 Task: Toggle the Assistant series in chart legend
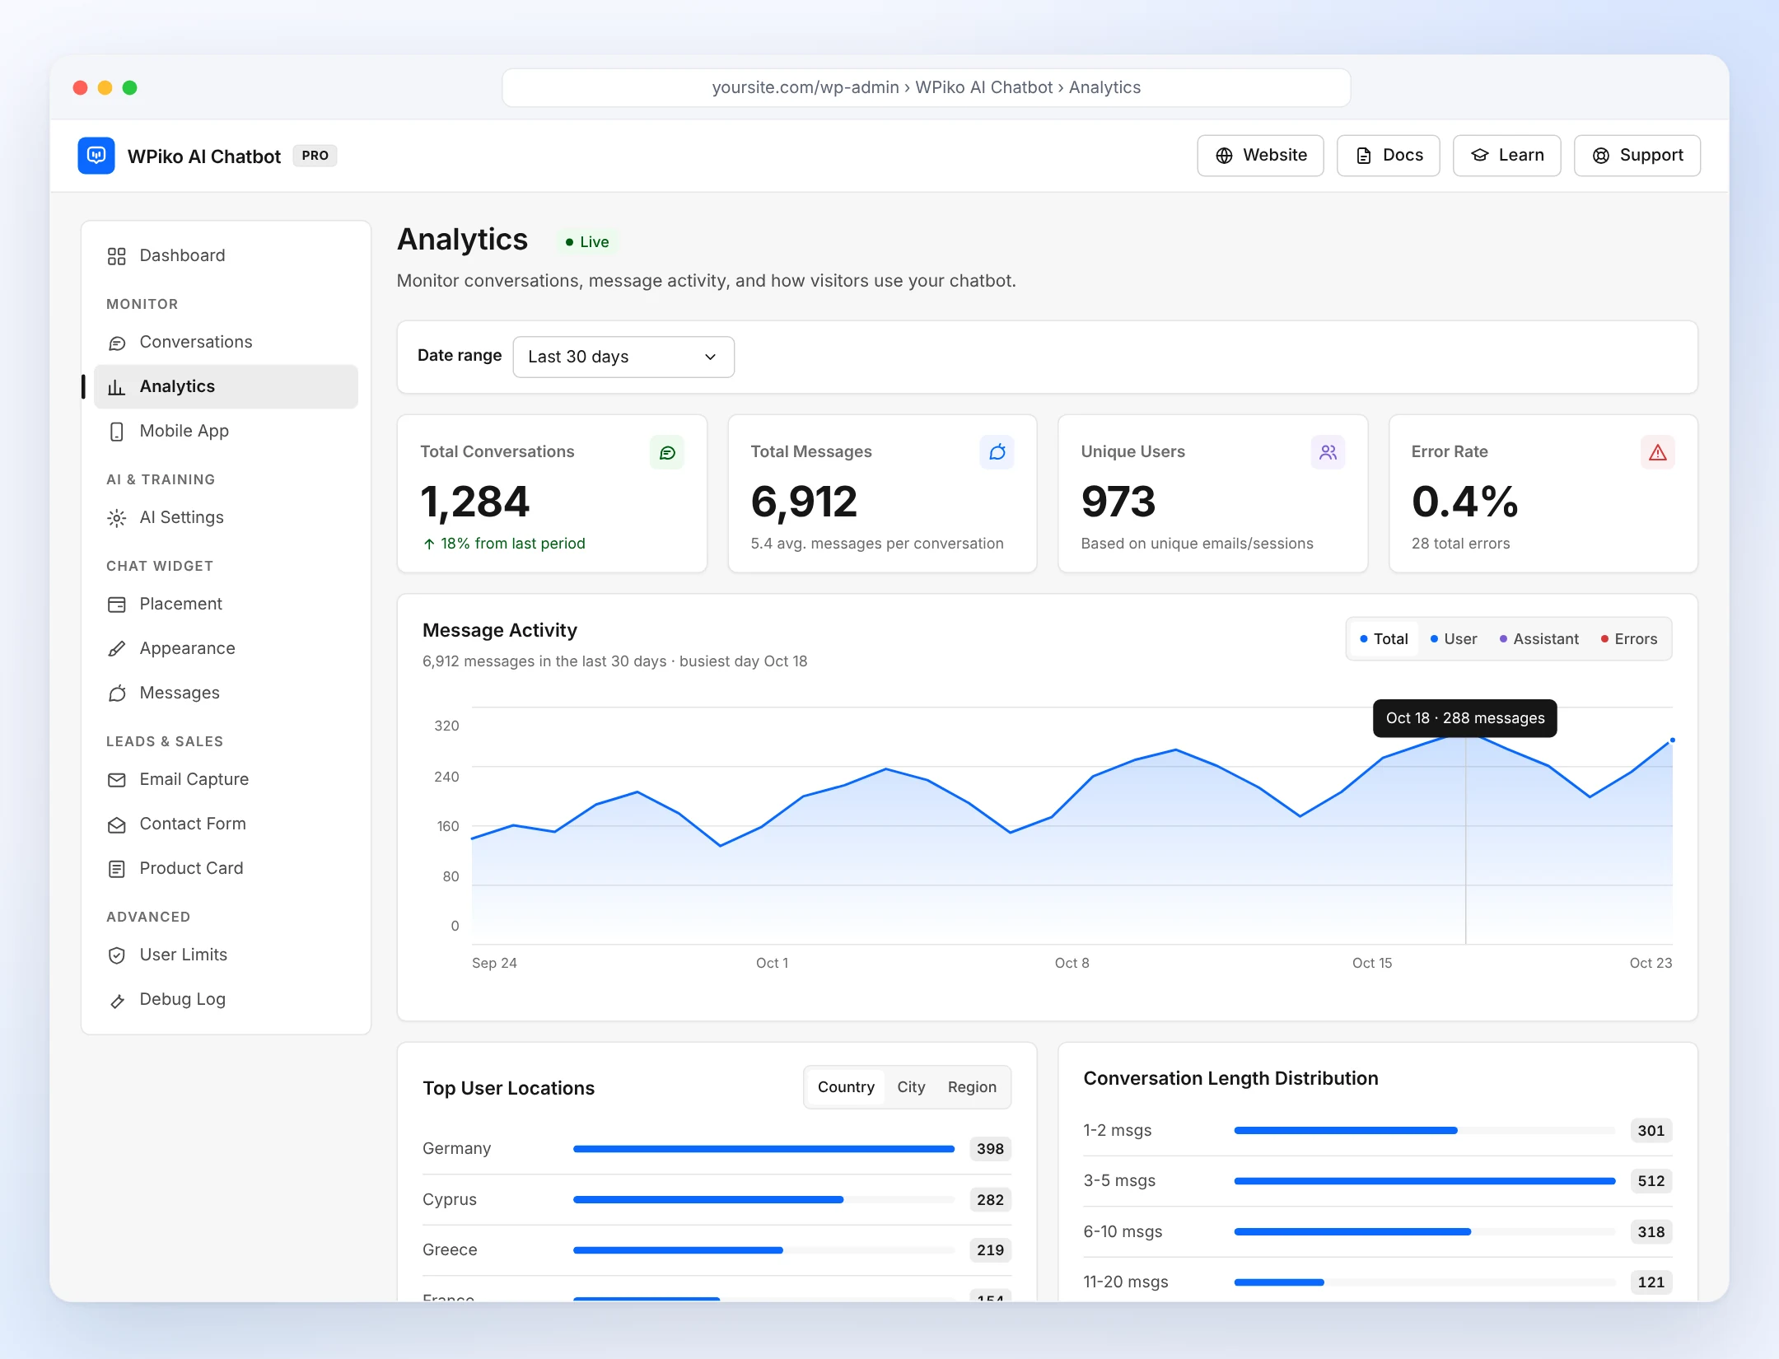click(1539, 639)
